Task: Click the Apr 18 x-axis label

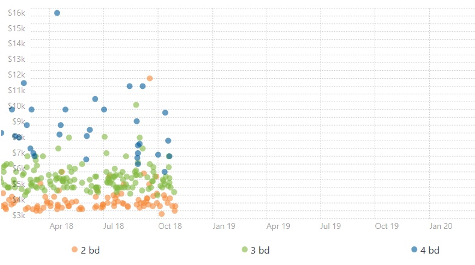Action: coord(61,226)
